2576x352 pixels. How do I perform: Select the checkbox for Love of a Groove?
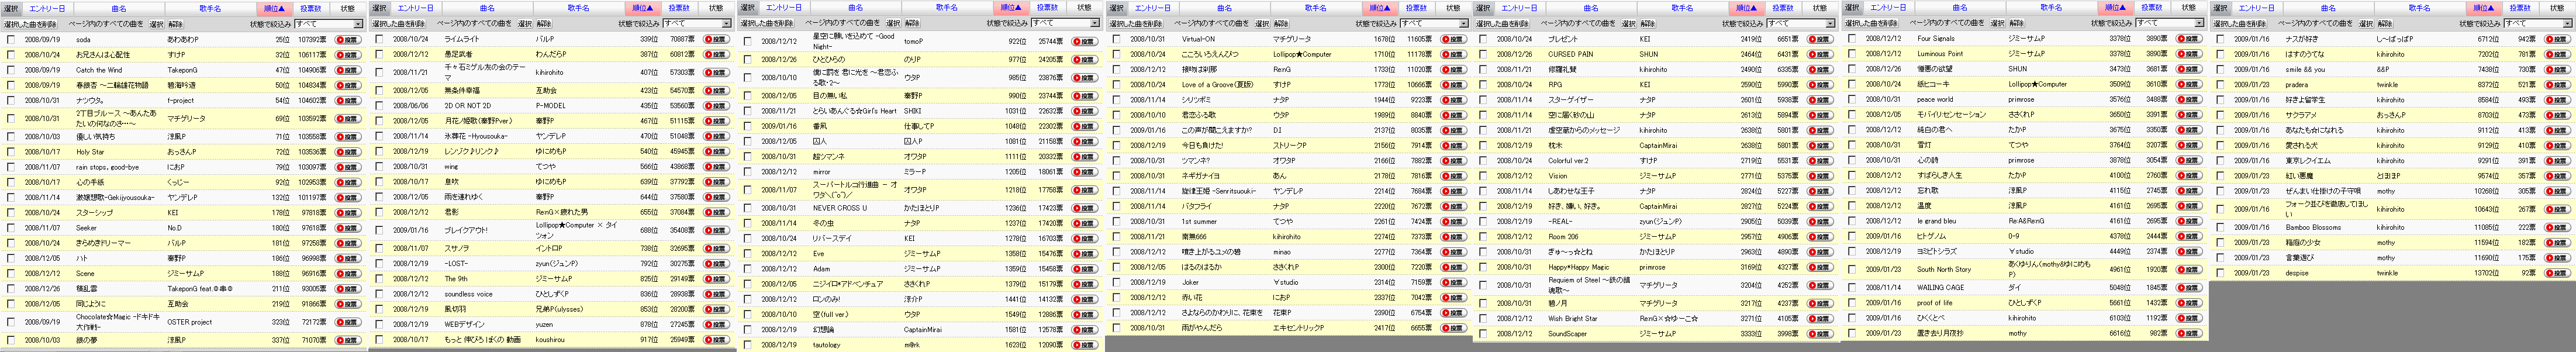[x=1116, y=85]
